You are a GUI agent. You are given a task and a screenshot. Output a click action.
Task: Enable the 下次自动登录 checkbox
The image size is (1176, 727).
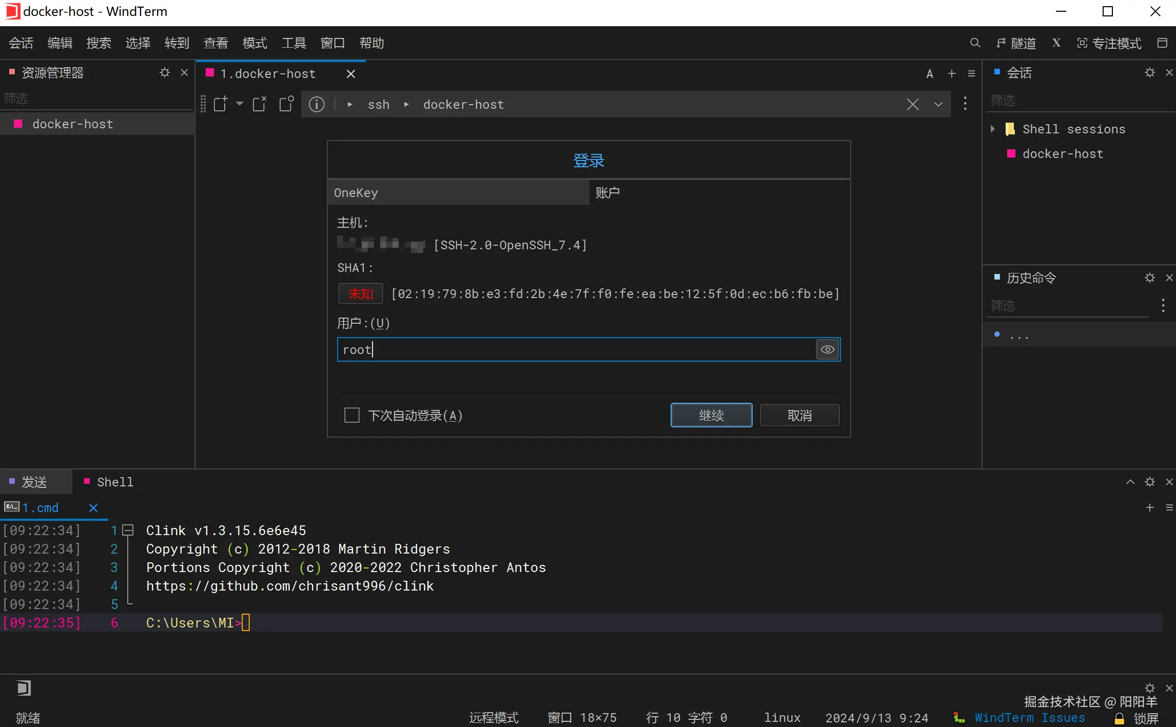(352, 415)
